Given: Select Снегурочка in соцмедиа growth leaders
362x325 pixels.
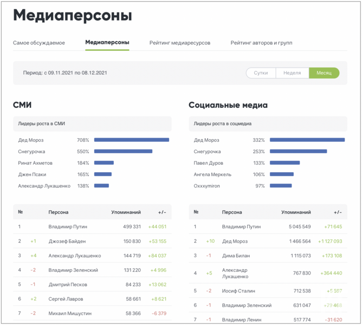Looking at the screenshot, I should 207,152.
